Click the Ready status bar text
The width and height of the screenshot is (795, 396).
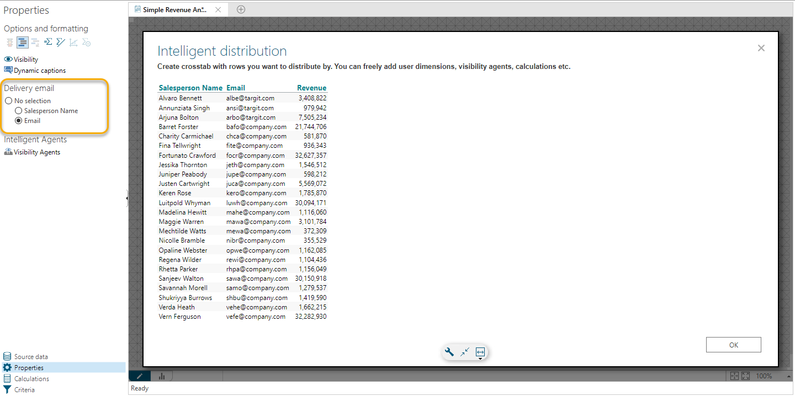140,388
